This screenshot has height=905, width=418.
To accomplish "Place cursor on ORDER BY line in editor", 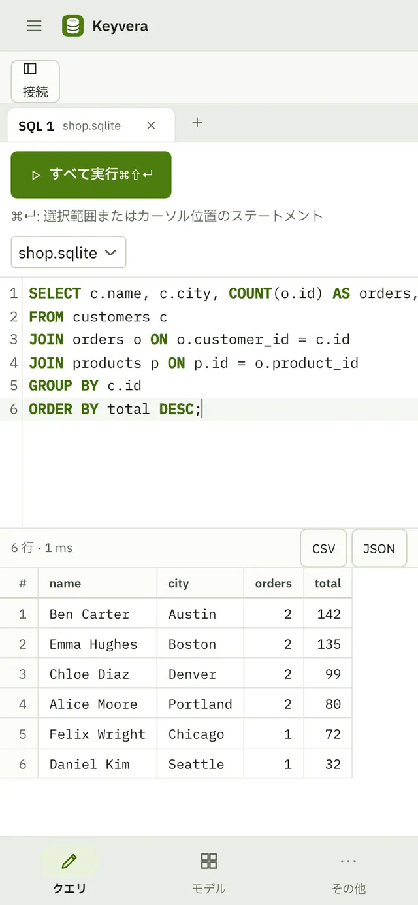I will [219, 409].
